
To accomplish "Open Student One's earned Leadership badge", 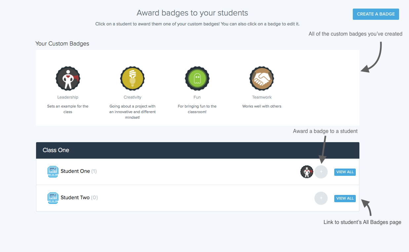I will click(307, 172).
